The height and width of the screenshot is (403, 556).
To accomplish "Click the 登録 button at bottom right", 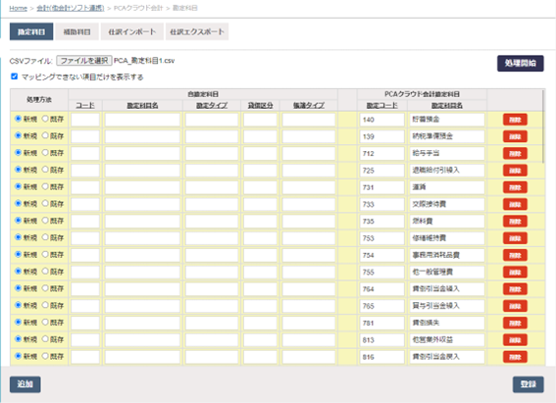I will coord(528,384).
